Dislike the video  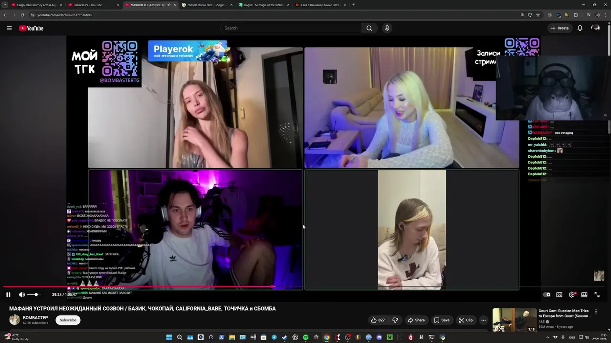[x=395, y=320]
